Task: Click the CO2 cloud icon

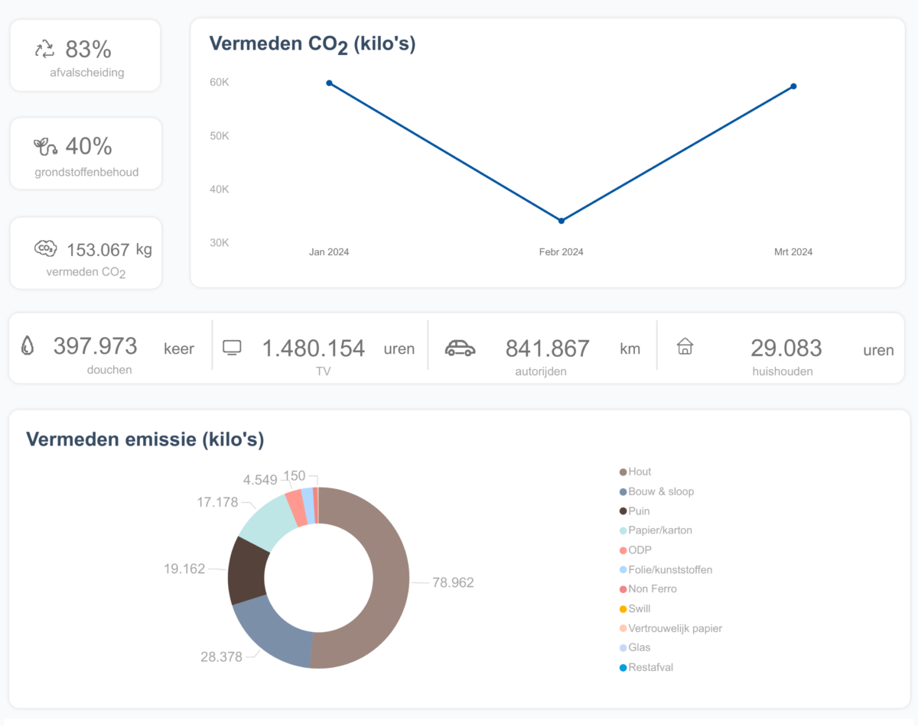Action: [45, 248]
